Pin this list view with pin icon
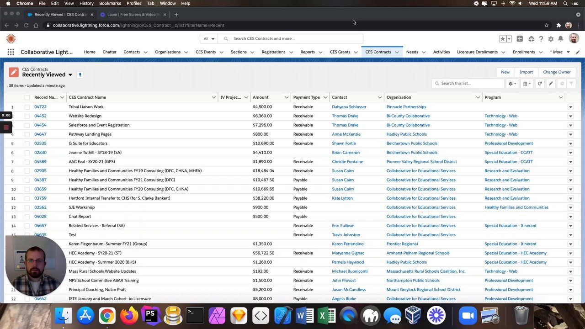This screenshot has width=585, height=329. 80,75
